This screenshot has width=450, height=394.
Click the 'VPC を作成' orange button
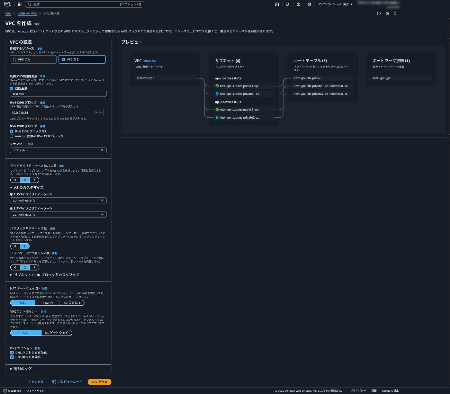point(99,382)
